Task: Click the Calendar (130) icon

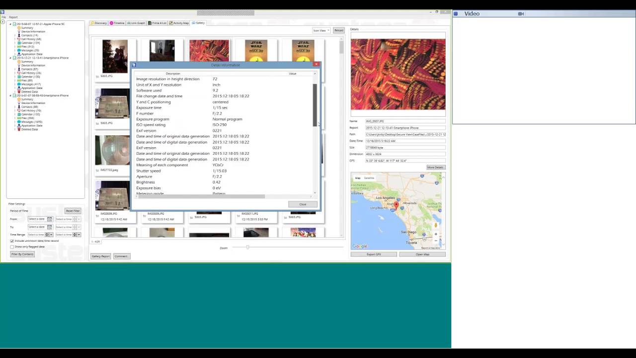Action: point(19,77)
